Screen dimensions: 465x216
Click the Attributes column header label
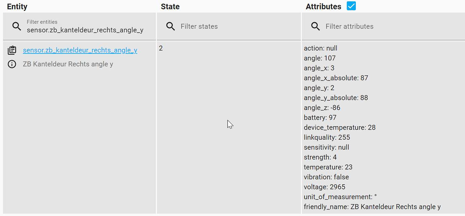[323, 6]
